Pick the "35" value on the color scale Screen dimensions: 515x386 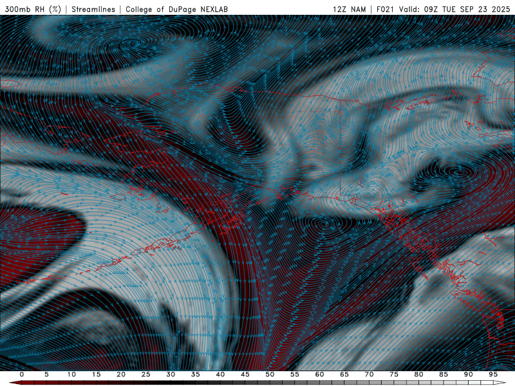(196, 374)
